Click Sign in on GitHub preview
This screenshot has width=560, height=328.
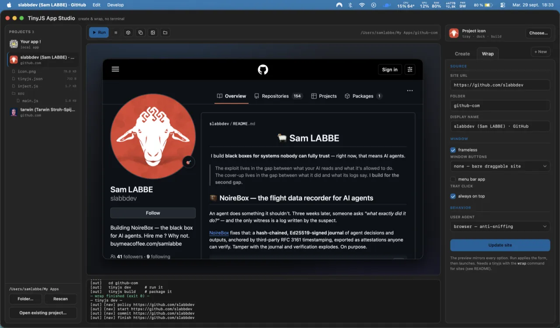click(390, 70)
